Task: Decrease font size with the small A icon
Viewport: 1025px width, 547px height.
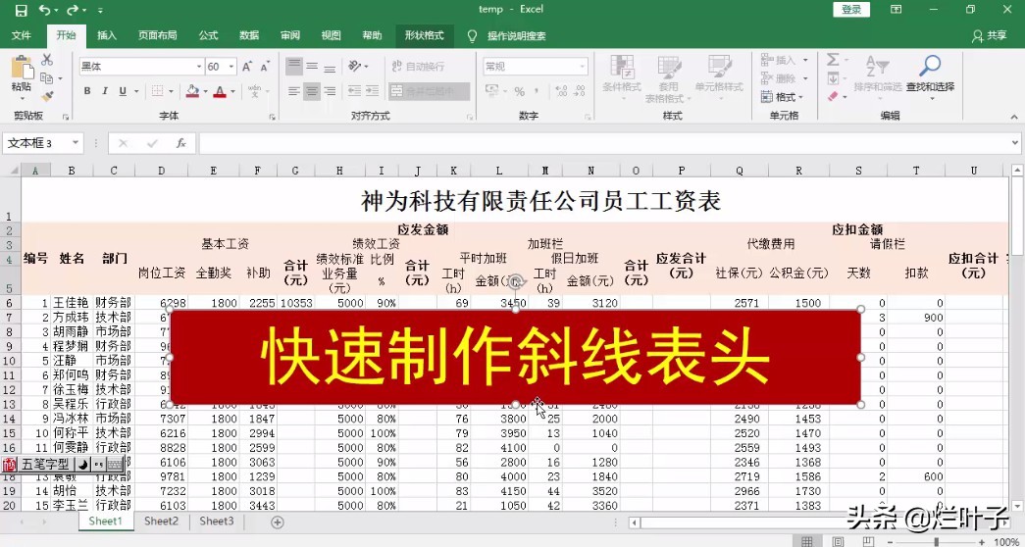Action: [265, 67]
